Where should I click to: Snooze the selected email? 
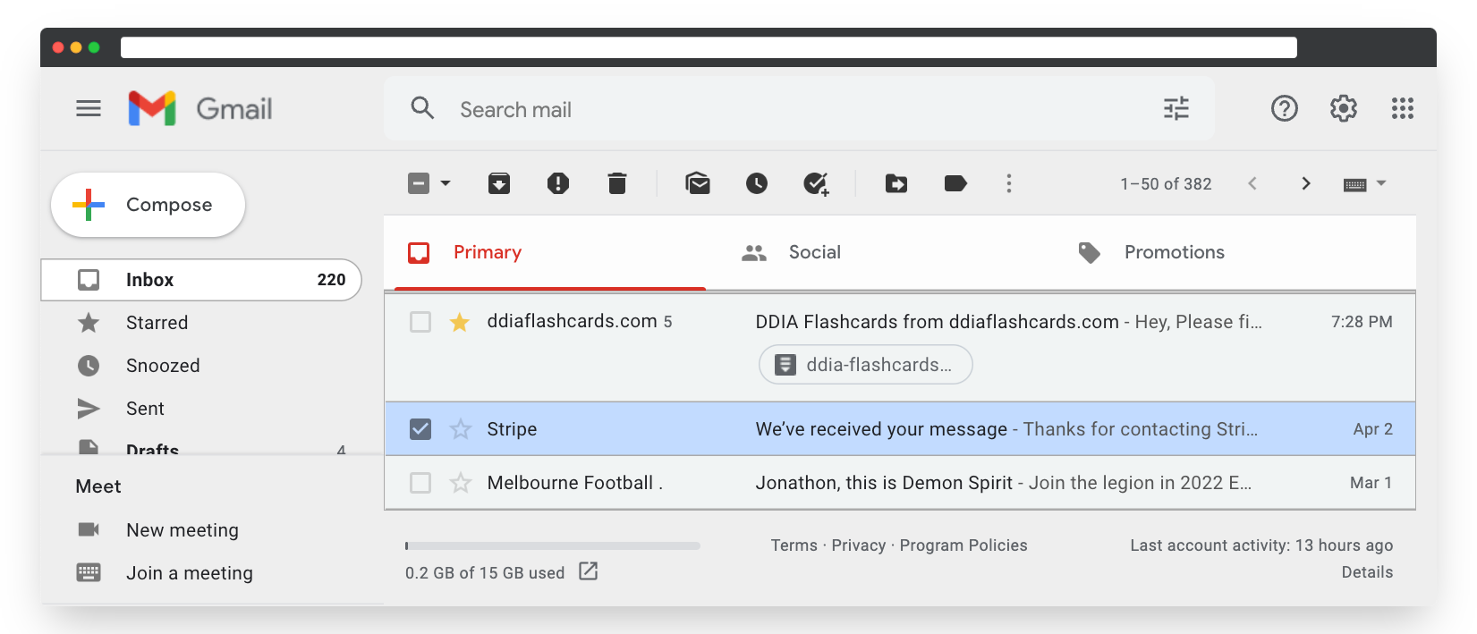point(757,184)
